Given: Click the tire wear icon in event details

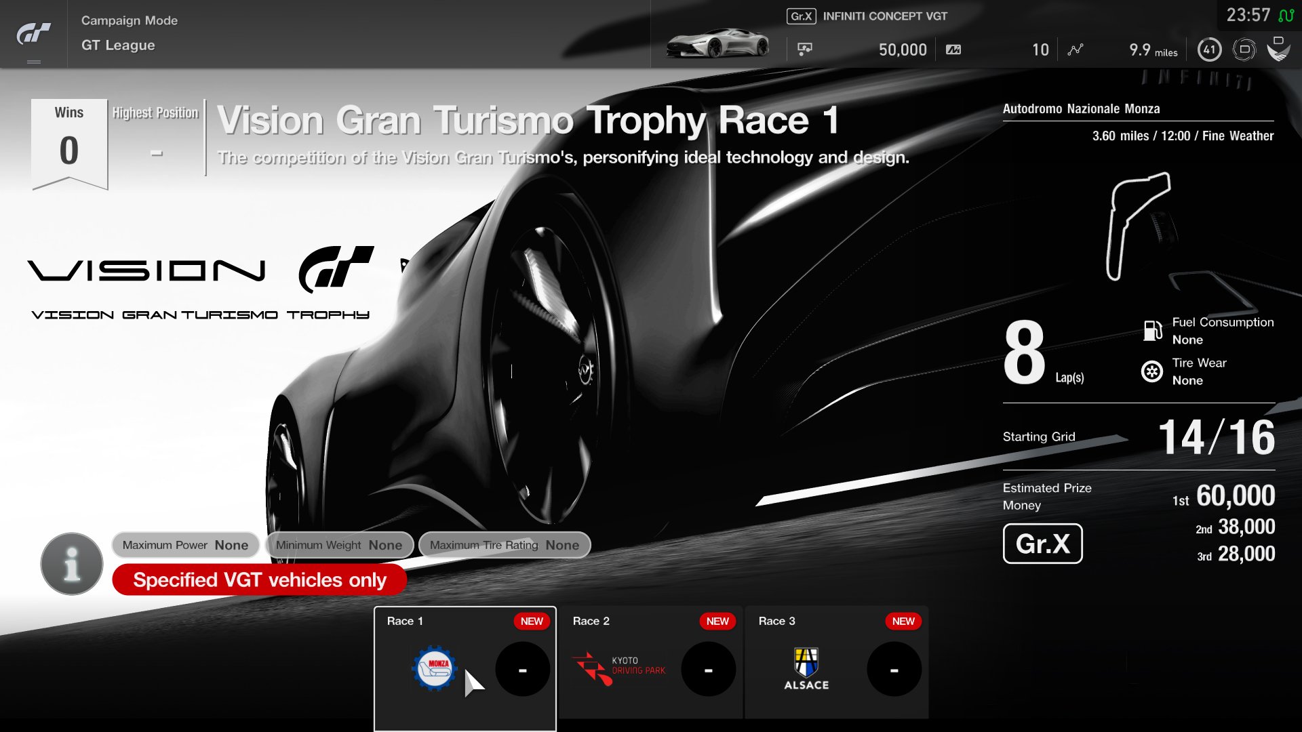Looking at the screenshot, I should 1151,371.
